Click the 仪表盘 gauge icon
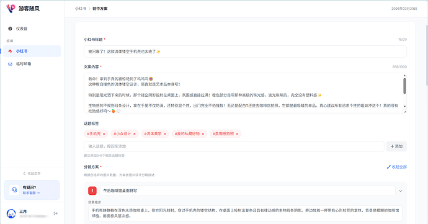The image size is (428, 224). point(10,29)
